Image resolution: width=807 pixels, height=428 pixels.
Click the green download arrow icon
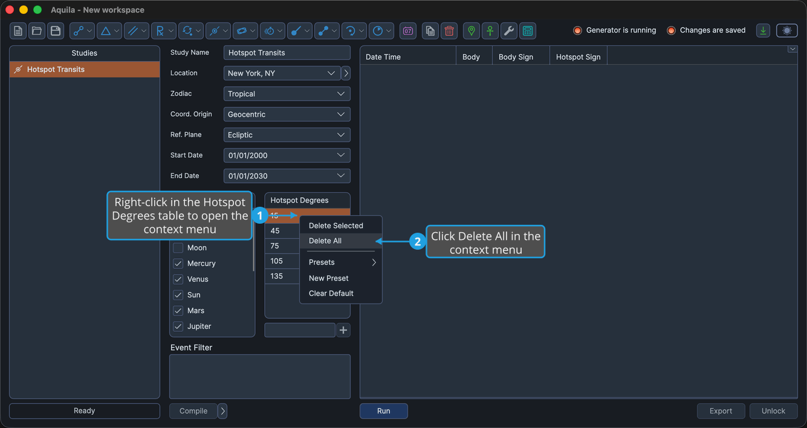763,31
